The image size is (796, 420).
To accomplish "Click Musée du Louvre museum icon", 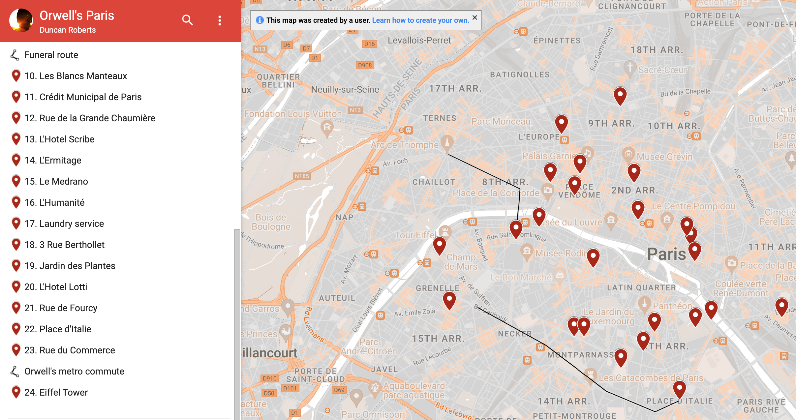I will pyautogui.click(x=611, y=219).
